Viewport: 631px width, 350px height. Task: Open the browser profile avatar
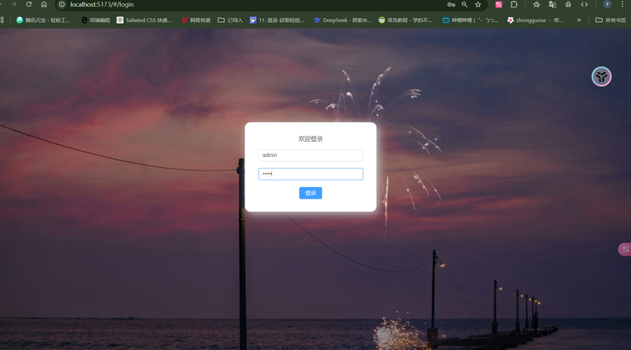pyautogui.click(x=607, y=5)
